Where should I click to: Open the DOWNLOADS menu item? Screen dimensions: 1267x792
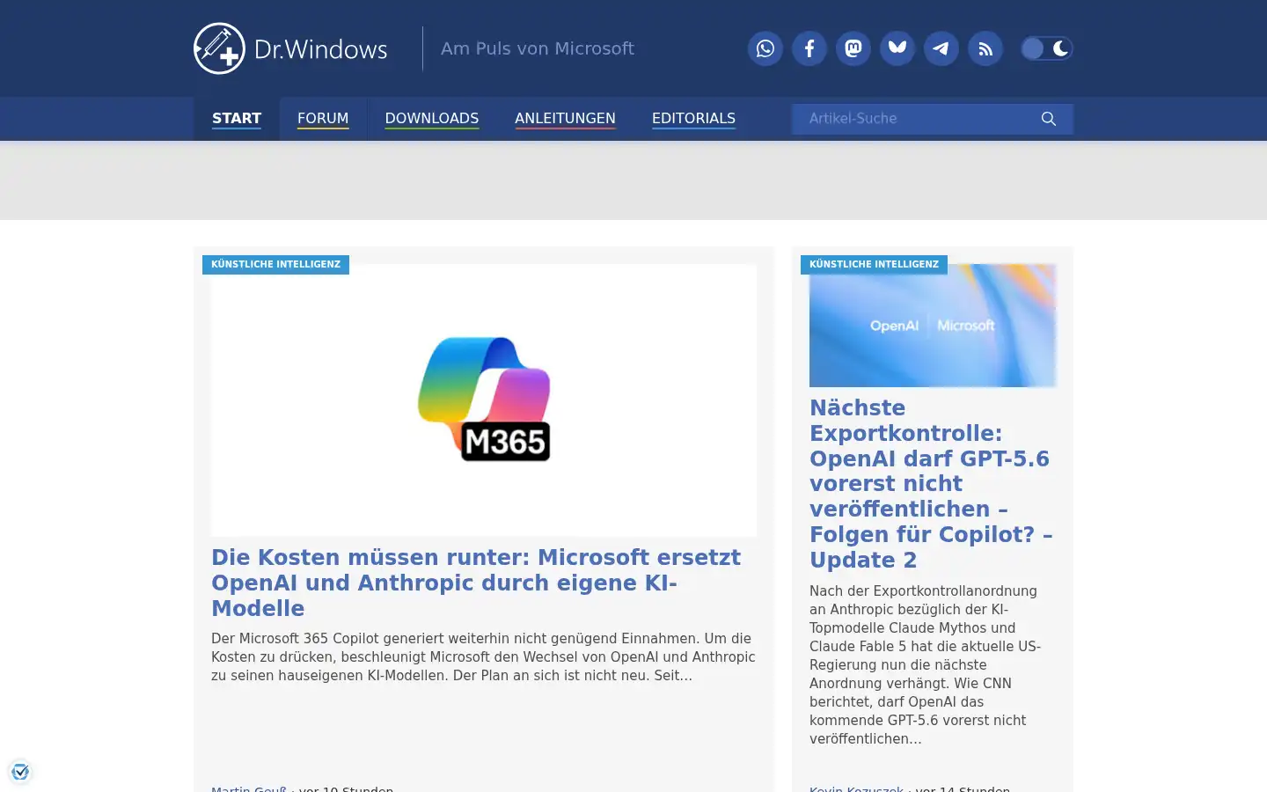[432, 119]
